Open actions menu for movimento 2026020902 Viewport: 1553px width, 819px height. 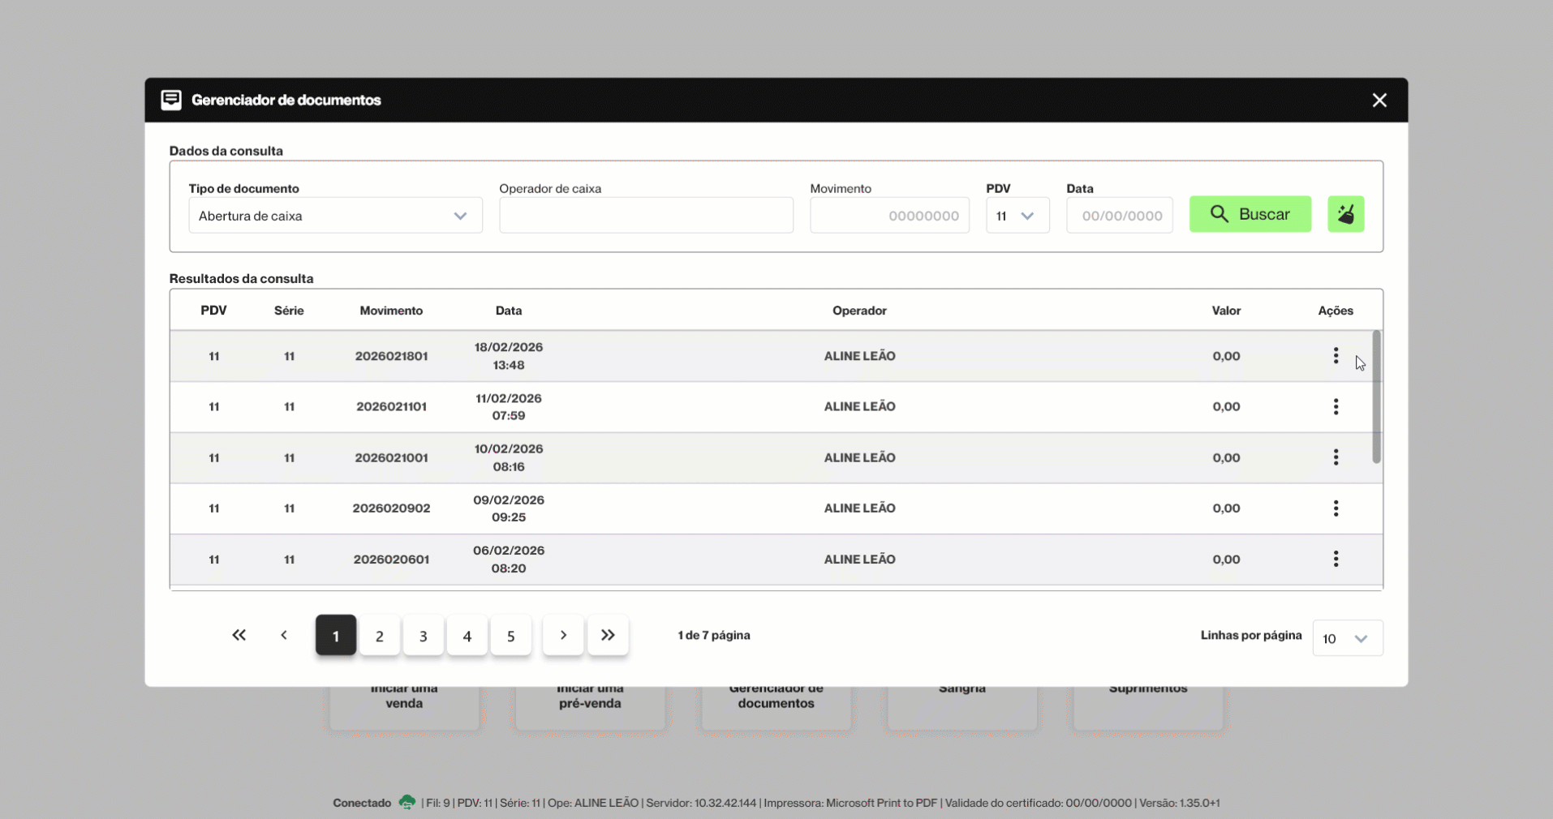tap(1336, 508)
